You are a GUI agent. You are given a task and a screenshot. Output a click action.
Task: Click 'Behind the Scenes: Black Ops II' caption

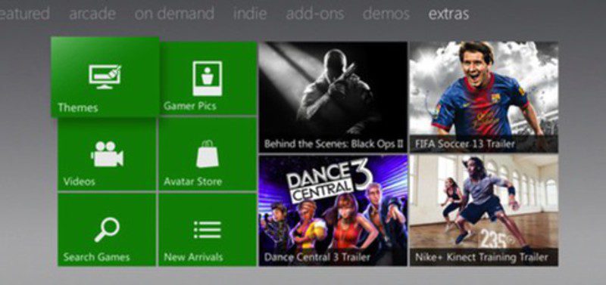tap(334, 144)
